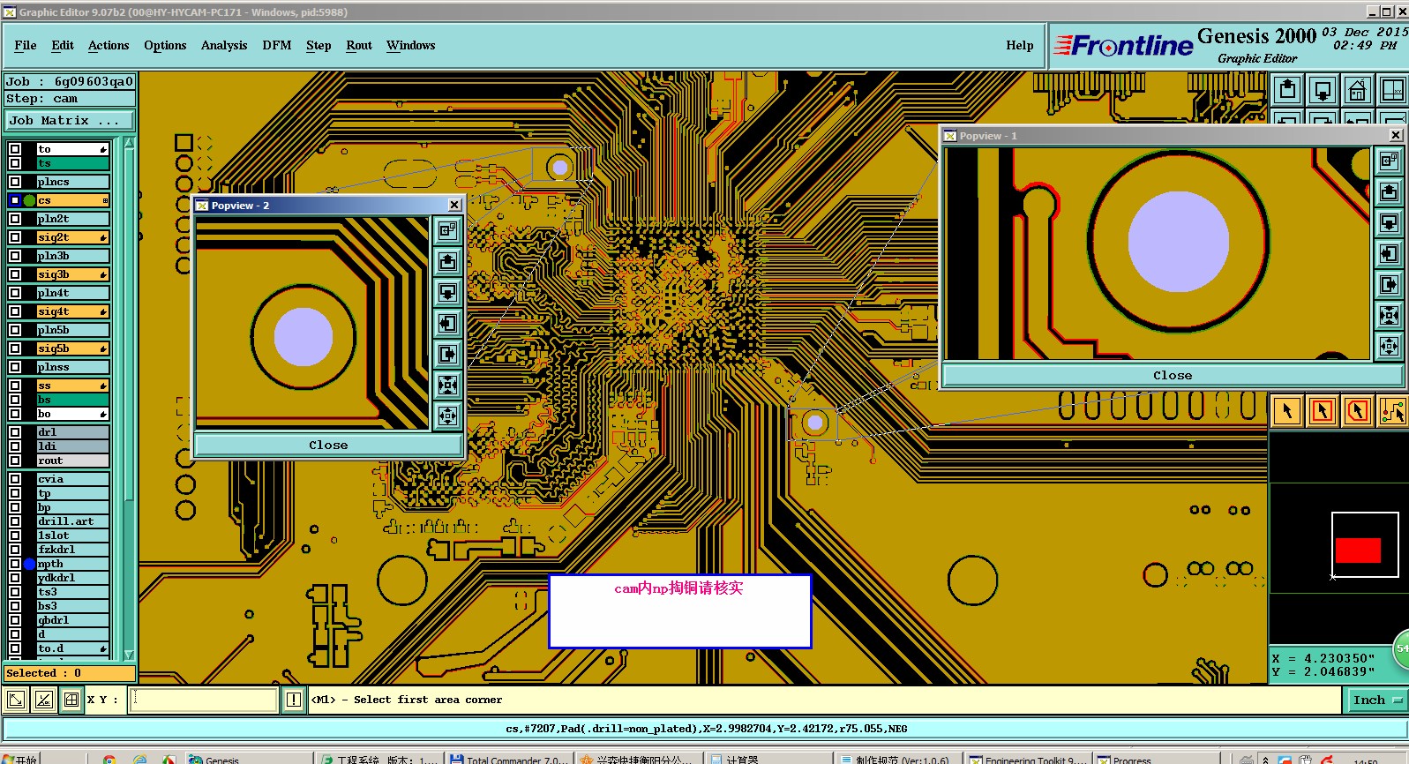Toggle the pln4t layer display checkbox
1409x764 pixels.
point(15,293)
